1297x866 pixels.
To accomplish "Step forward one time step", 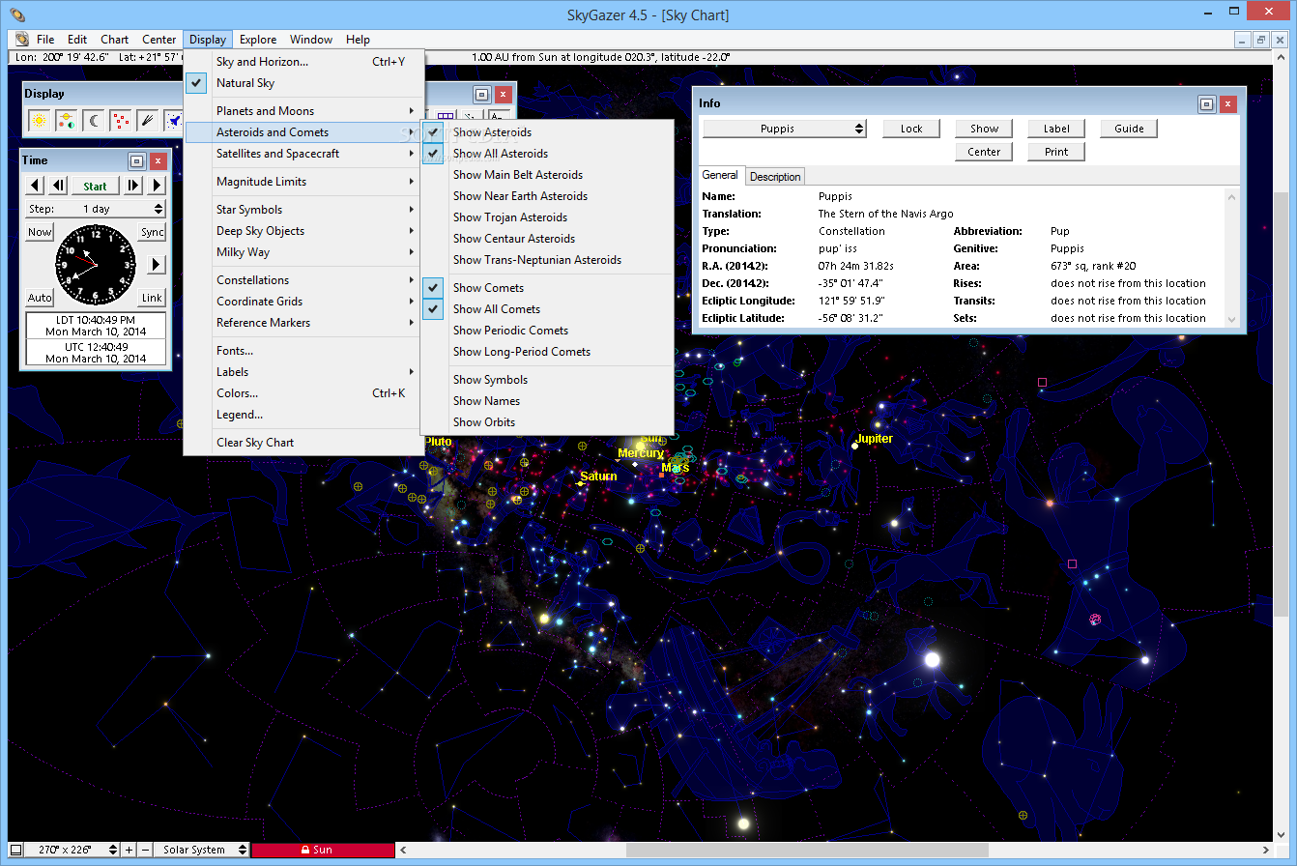I will [134, 186].
